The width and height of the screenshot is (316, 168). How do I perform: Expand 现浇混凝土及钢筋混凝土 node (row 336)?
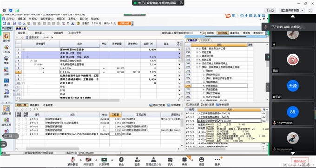[197, 63]
